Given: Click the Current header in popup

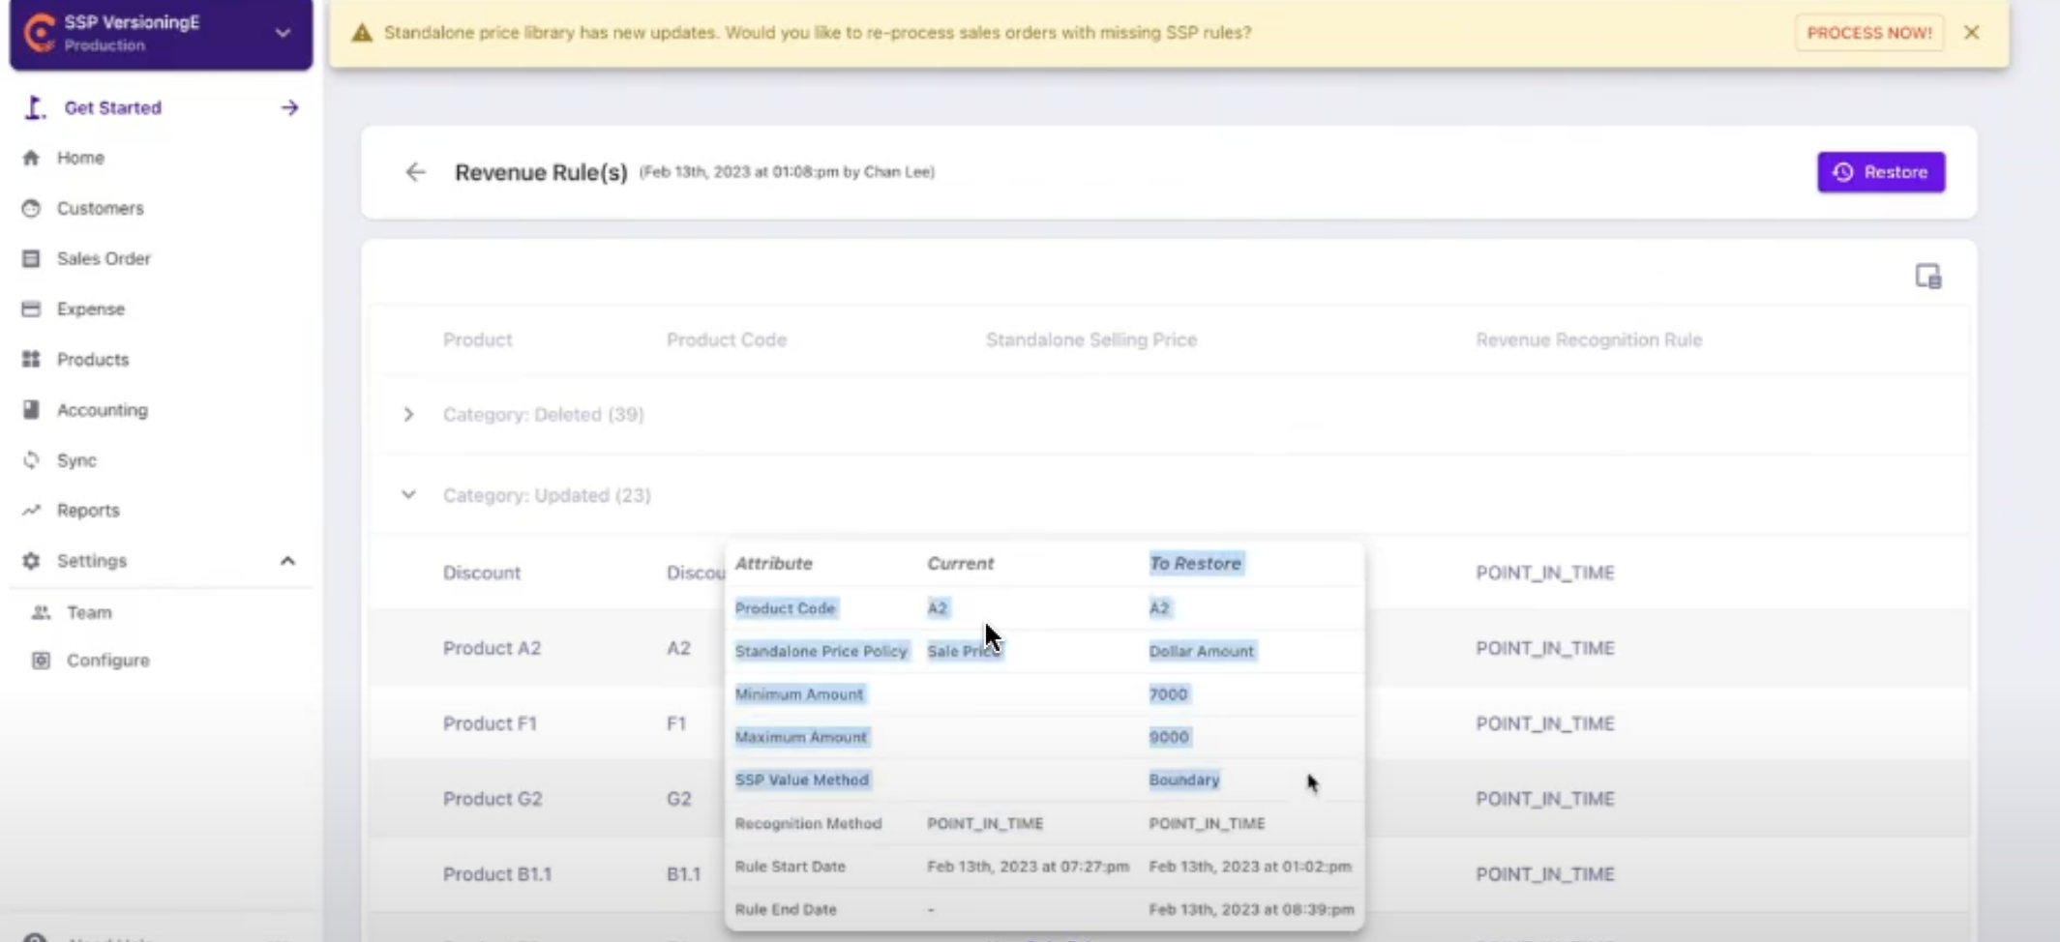Looking at the screenshot, I should (960, 563).
